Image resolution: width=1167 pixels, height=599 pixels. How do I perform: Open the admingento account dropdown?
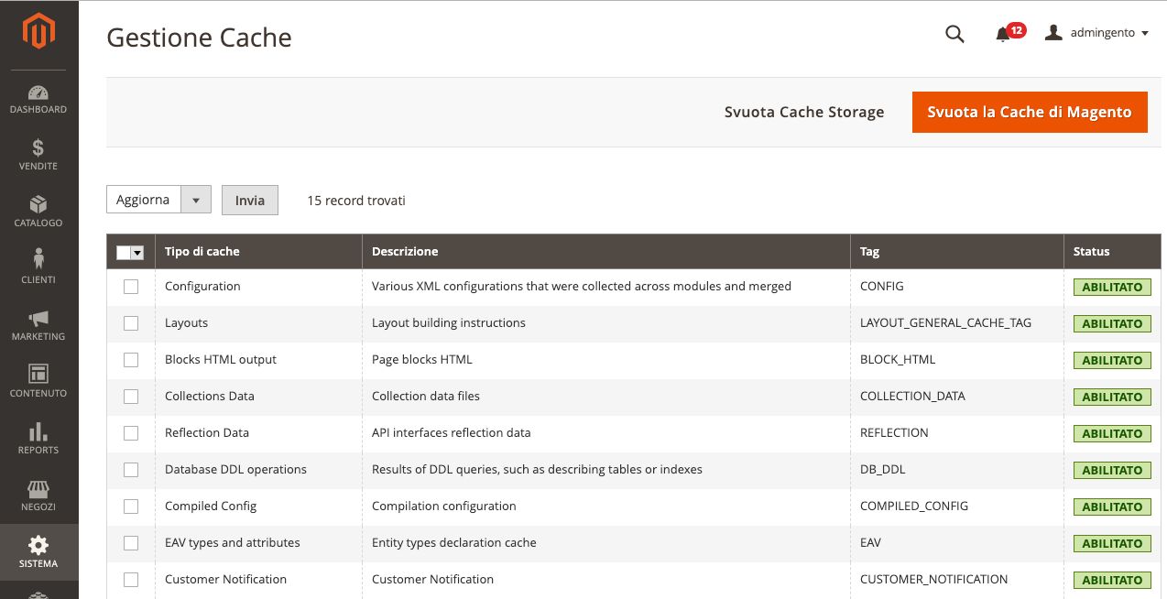1096,33
